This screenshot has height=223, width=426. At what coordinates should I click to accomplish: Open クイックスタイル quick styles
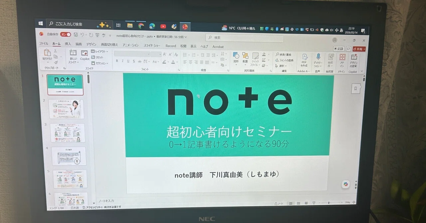click(x=255, y=59)
